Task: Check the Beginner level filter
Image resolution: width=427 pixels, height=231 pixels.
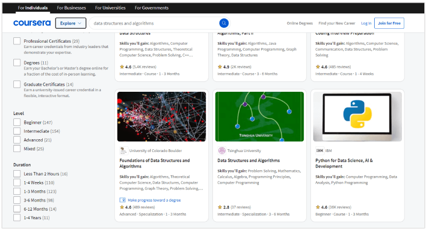Action: tap(17, 123)
